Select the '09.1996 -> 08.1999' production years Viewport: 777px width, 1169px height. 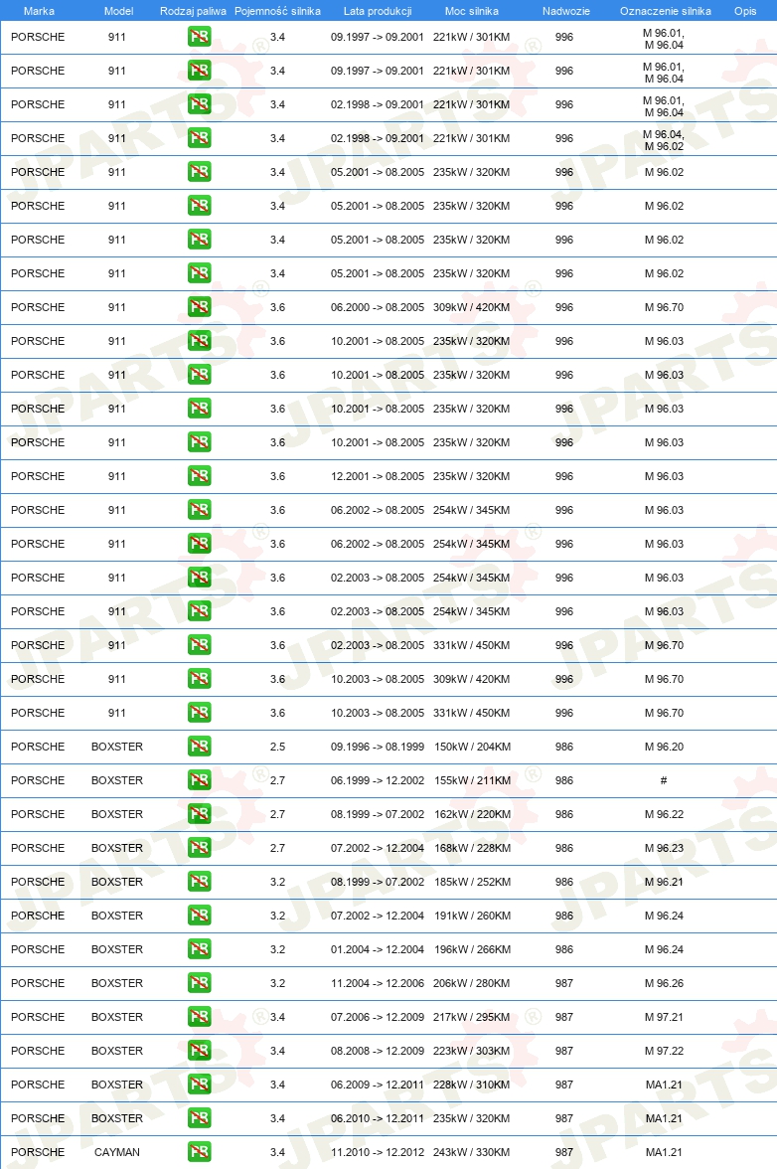coord(378,747)
